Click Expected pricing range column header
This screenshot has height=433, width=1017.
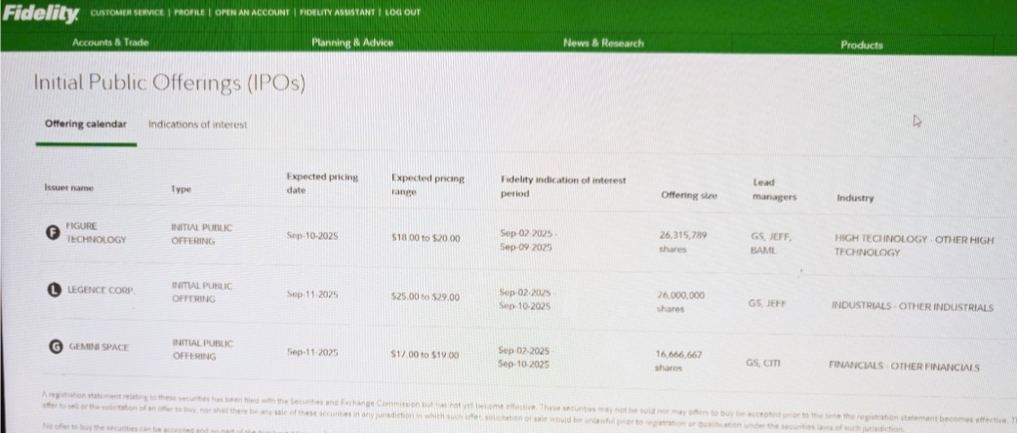coord(427,185)
